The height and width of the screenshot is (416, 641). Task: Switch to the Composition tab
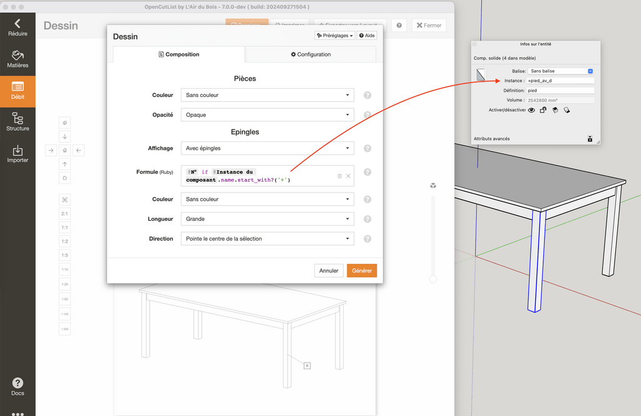pyautogui.click(x=179, y=54)
